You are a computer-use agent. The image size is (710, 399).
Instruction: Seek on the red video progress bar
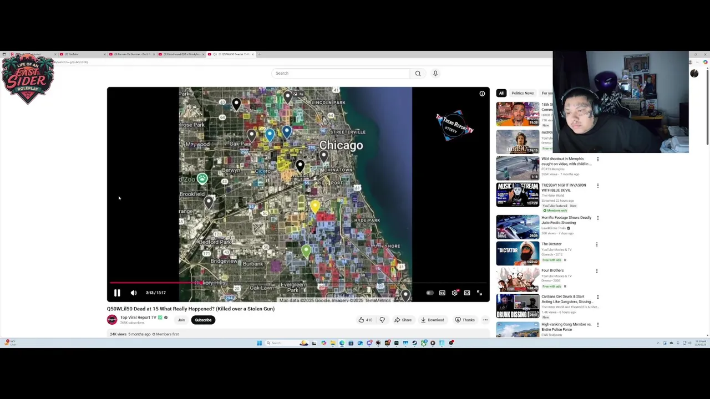point(298,283)
